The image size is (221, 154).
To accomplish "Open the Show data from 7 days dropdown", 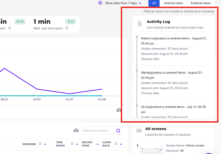I will click(123, 3).
